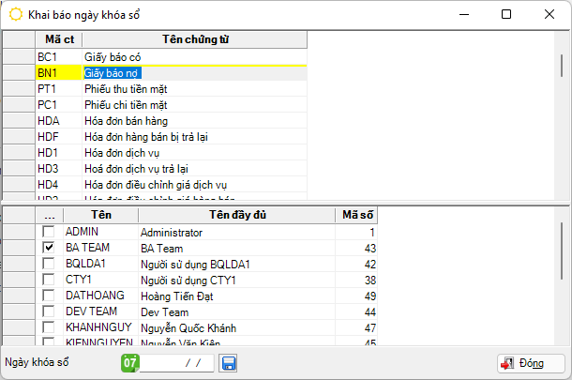Click the blue save disk icon
The width and height of the screenshot is (572, 380).
(x=229, y=362)
